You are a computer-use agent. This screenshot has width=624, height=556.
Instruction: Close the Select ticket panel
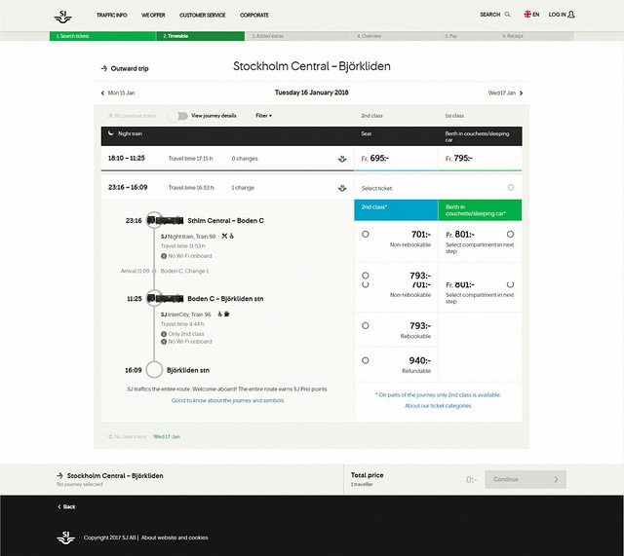tap(511, 187)
